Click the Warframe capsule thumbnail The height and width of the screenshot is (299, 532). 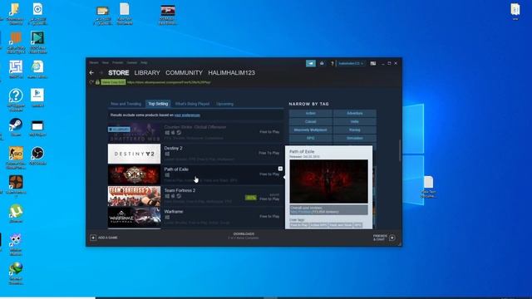tap(134, 217)
